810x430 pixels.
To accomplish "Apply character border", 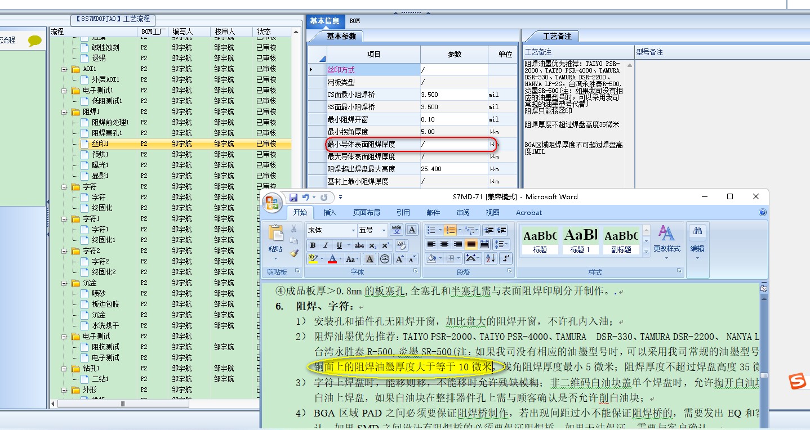I will coord(412,230).
